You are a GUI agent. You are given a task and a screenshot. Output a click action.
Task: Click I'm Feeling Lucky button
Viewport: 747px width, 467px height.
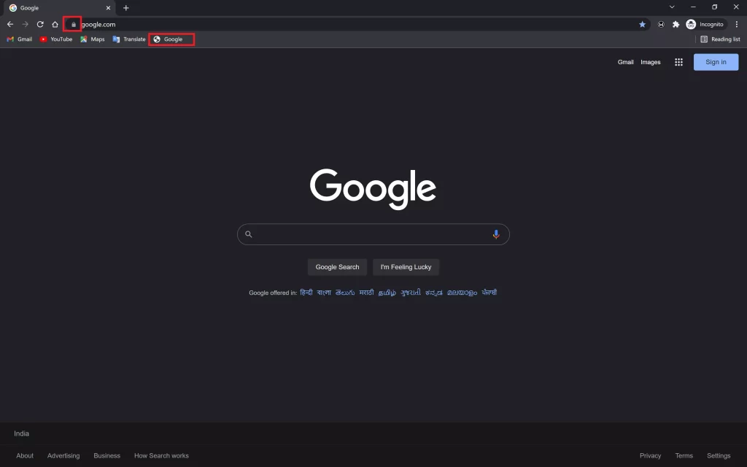[x=406, y=267]
